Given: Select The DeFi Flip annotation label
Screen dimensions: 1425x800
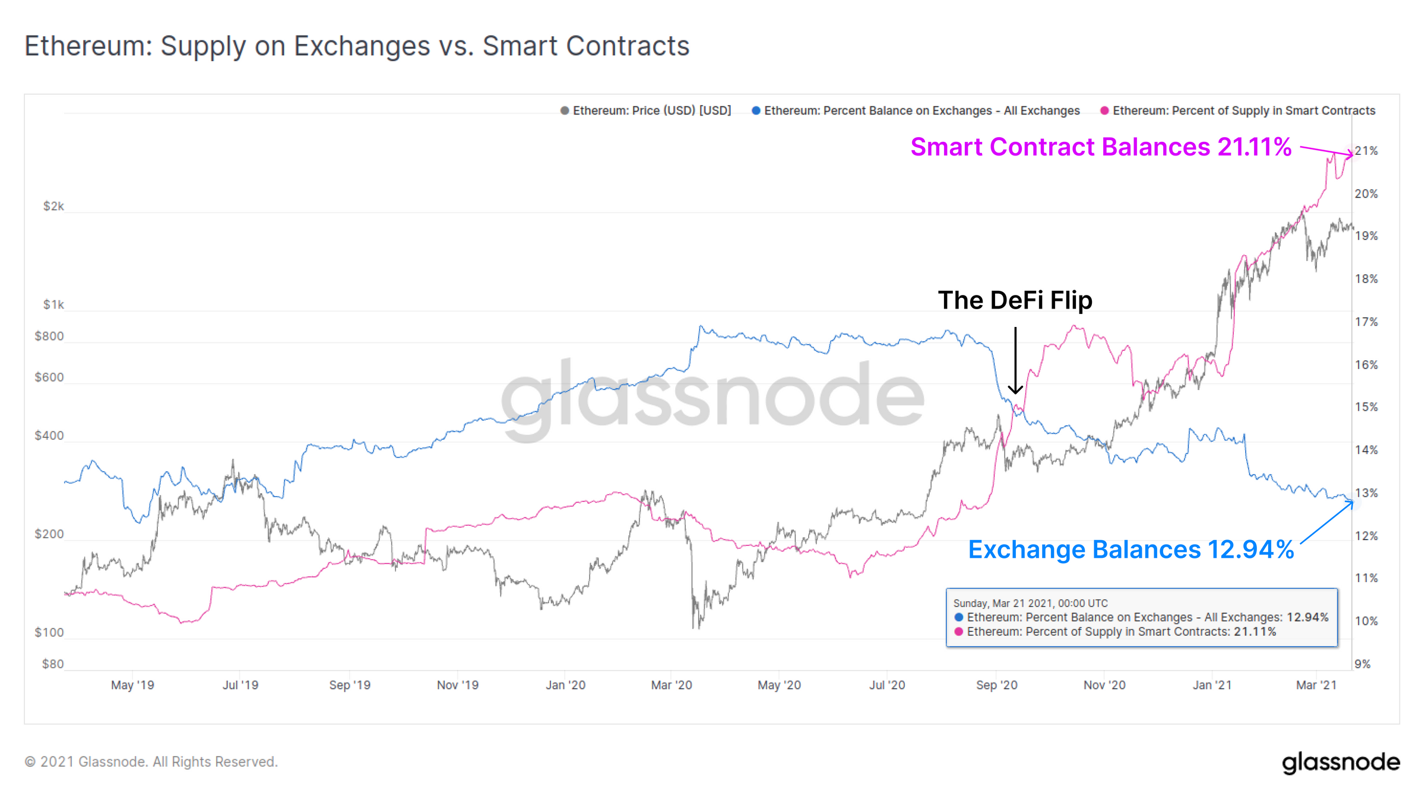Looking at the screenshot, I should [1015, 300].
